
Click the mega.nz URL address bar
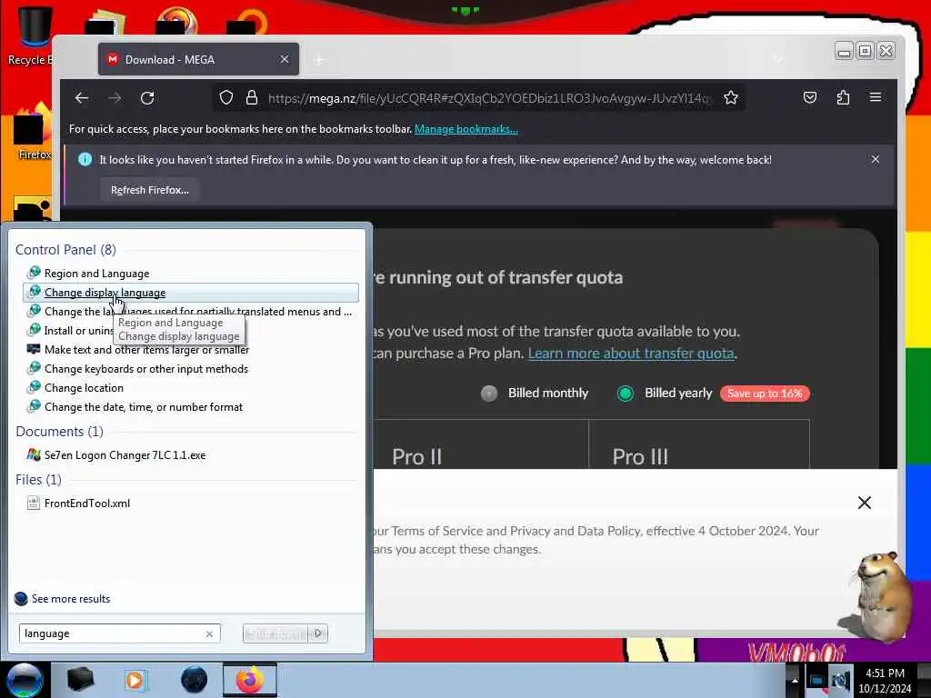point(488,98)
